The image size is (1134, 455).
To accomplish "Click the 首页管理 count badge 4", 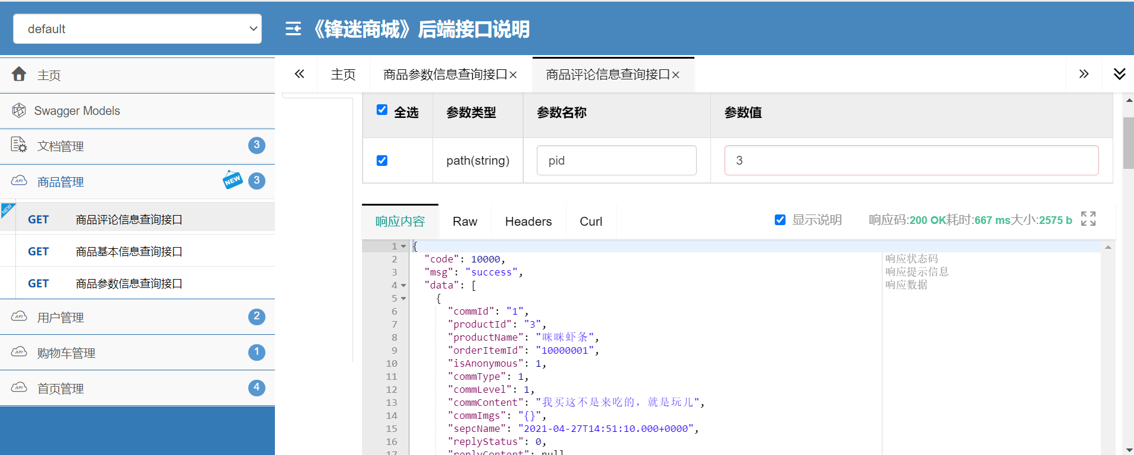I will (x=257, y=387).
